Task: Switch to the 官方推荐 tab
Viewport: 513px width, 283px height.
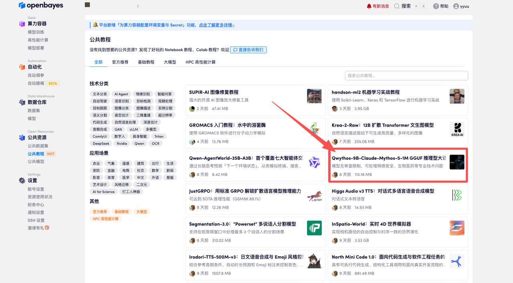Action: tap(120, 62)
